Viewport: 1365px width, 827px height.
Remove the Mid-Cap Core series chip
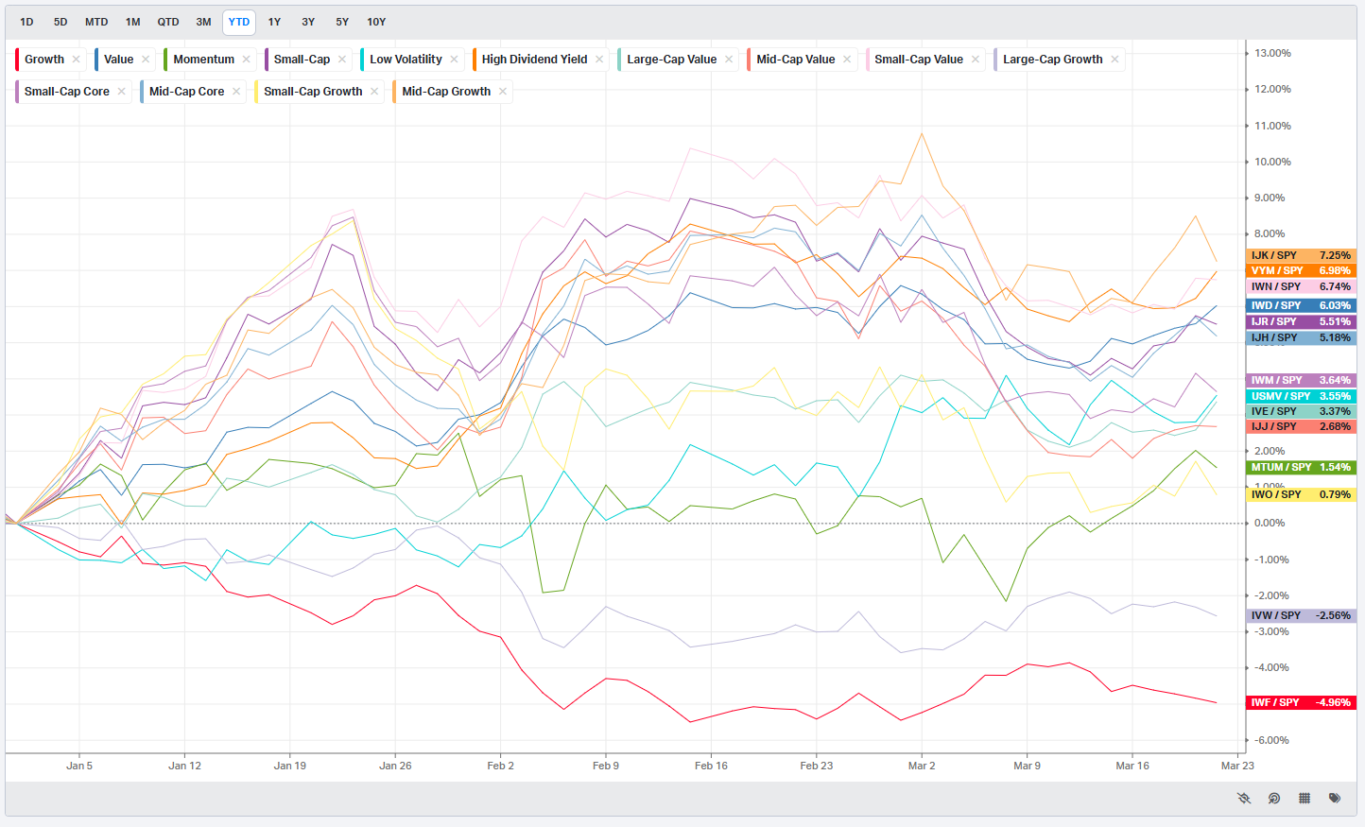tap(236, 92)
